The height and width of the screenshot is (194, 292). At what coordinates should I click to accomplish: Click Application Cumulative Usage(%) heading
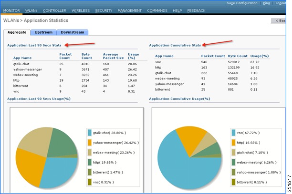point(179,99)
